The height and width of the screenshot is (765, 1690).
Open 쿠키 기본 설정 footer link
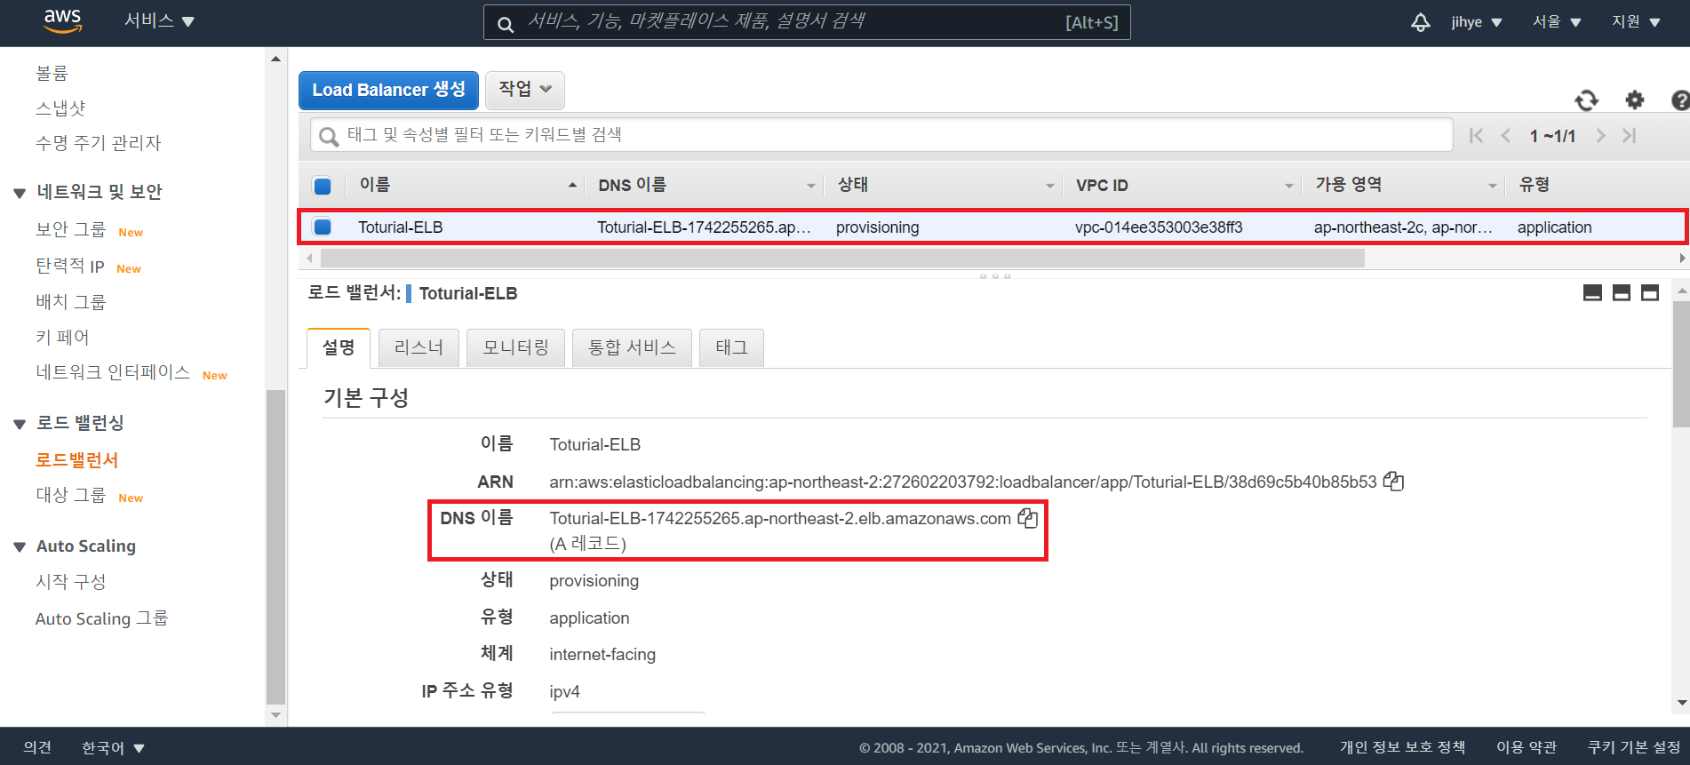(x=1633, y=747)
